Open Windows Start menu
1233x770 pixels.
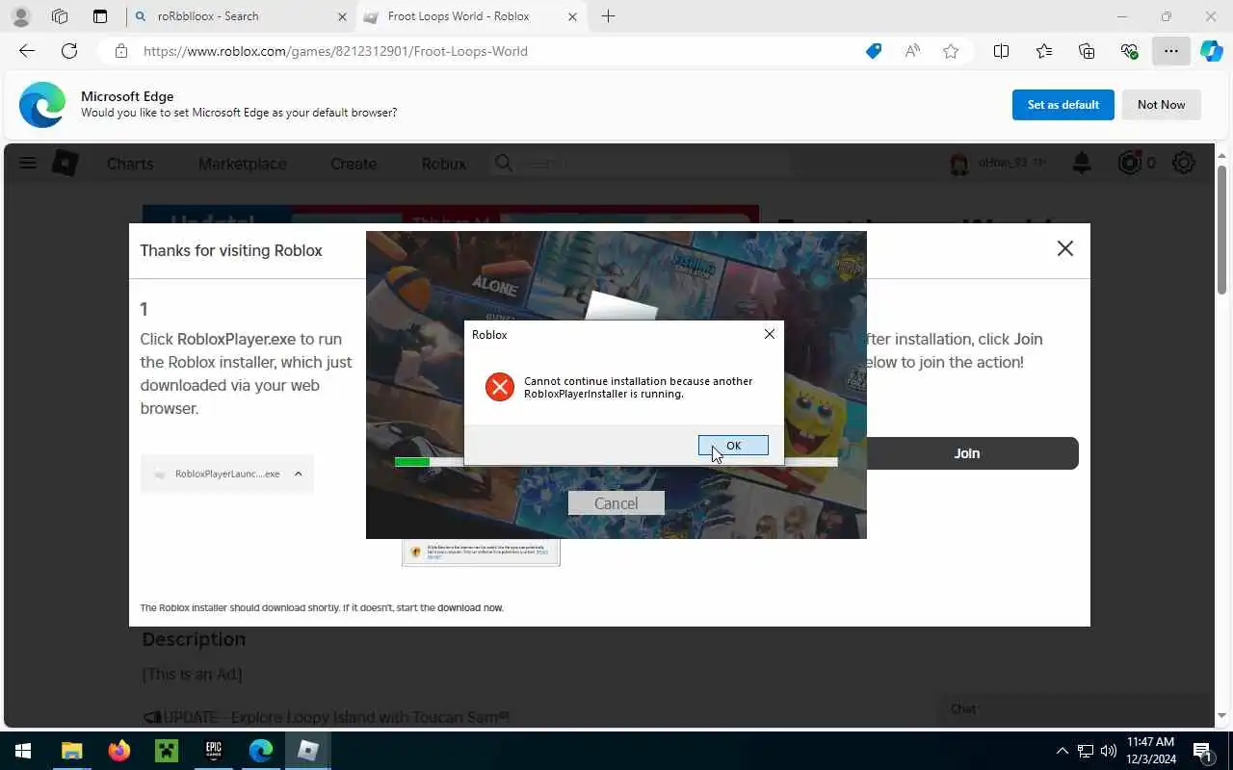coord(23,751)
